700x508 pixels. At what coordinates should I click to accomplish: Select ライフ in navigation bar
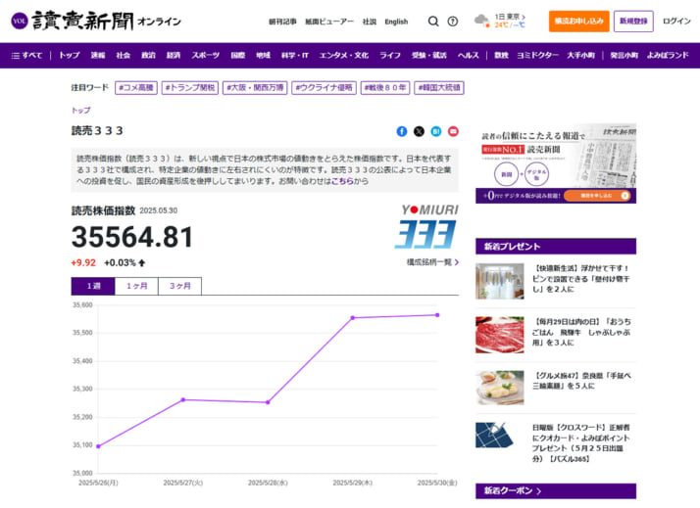390,55
